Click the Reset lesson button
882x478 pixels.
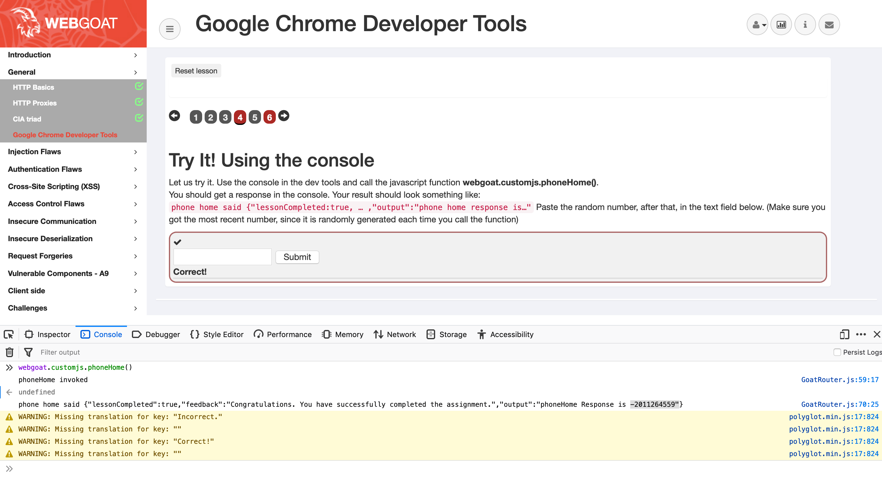(196, 71)
